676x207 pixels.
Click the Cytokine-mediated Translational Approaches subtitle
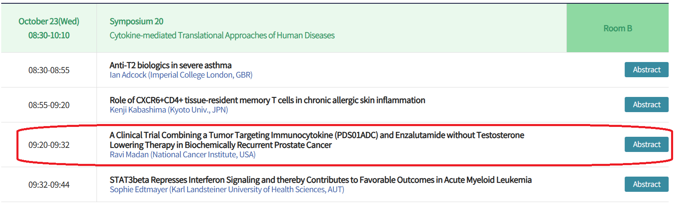click(222, 35)
